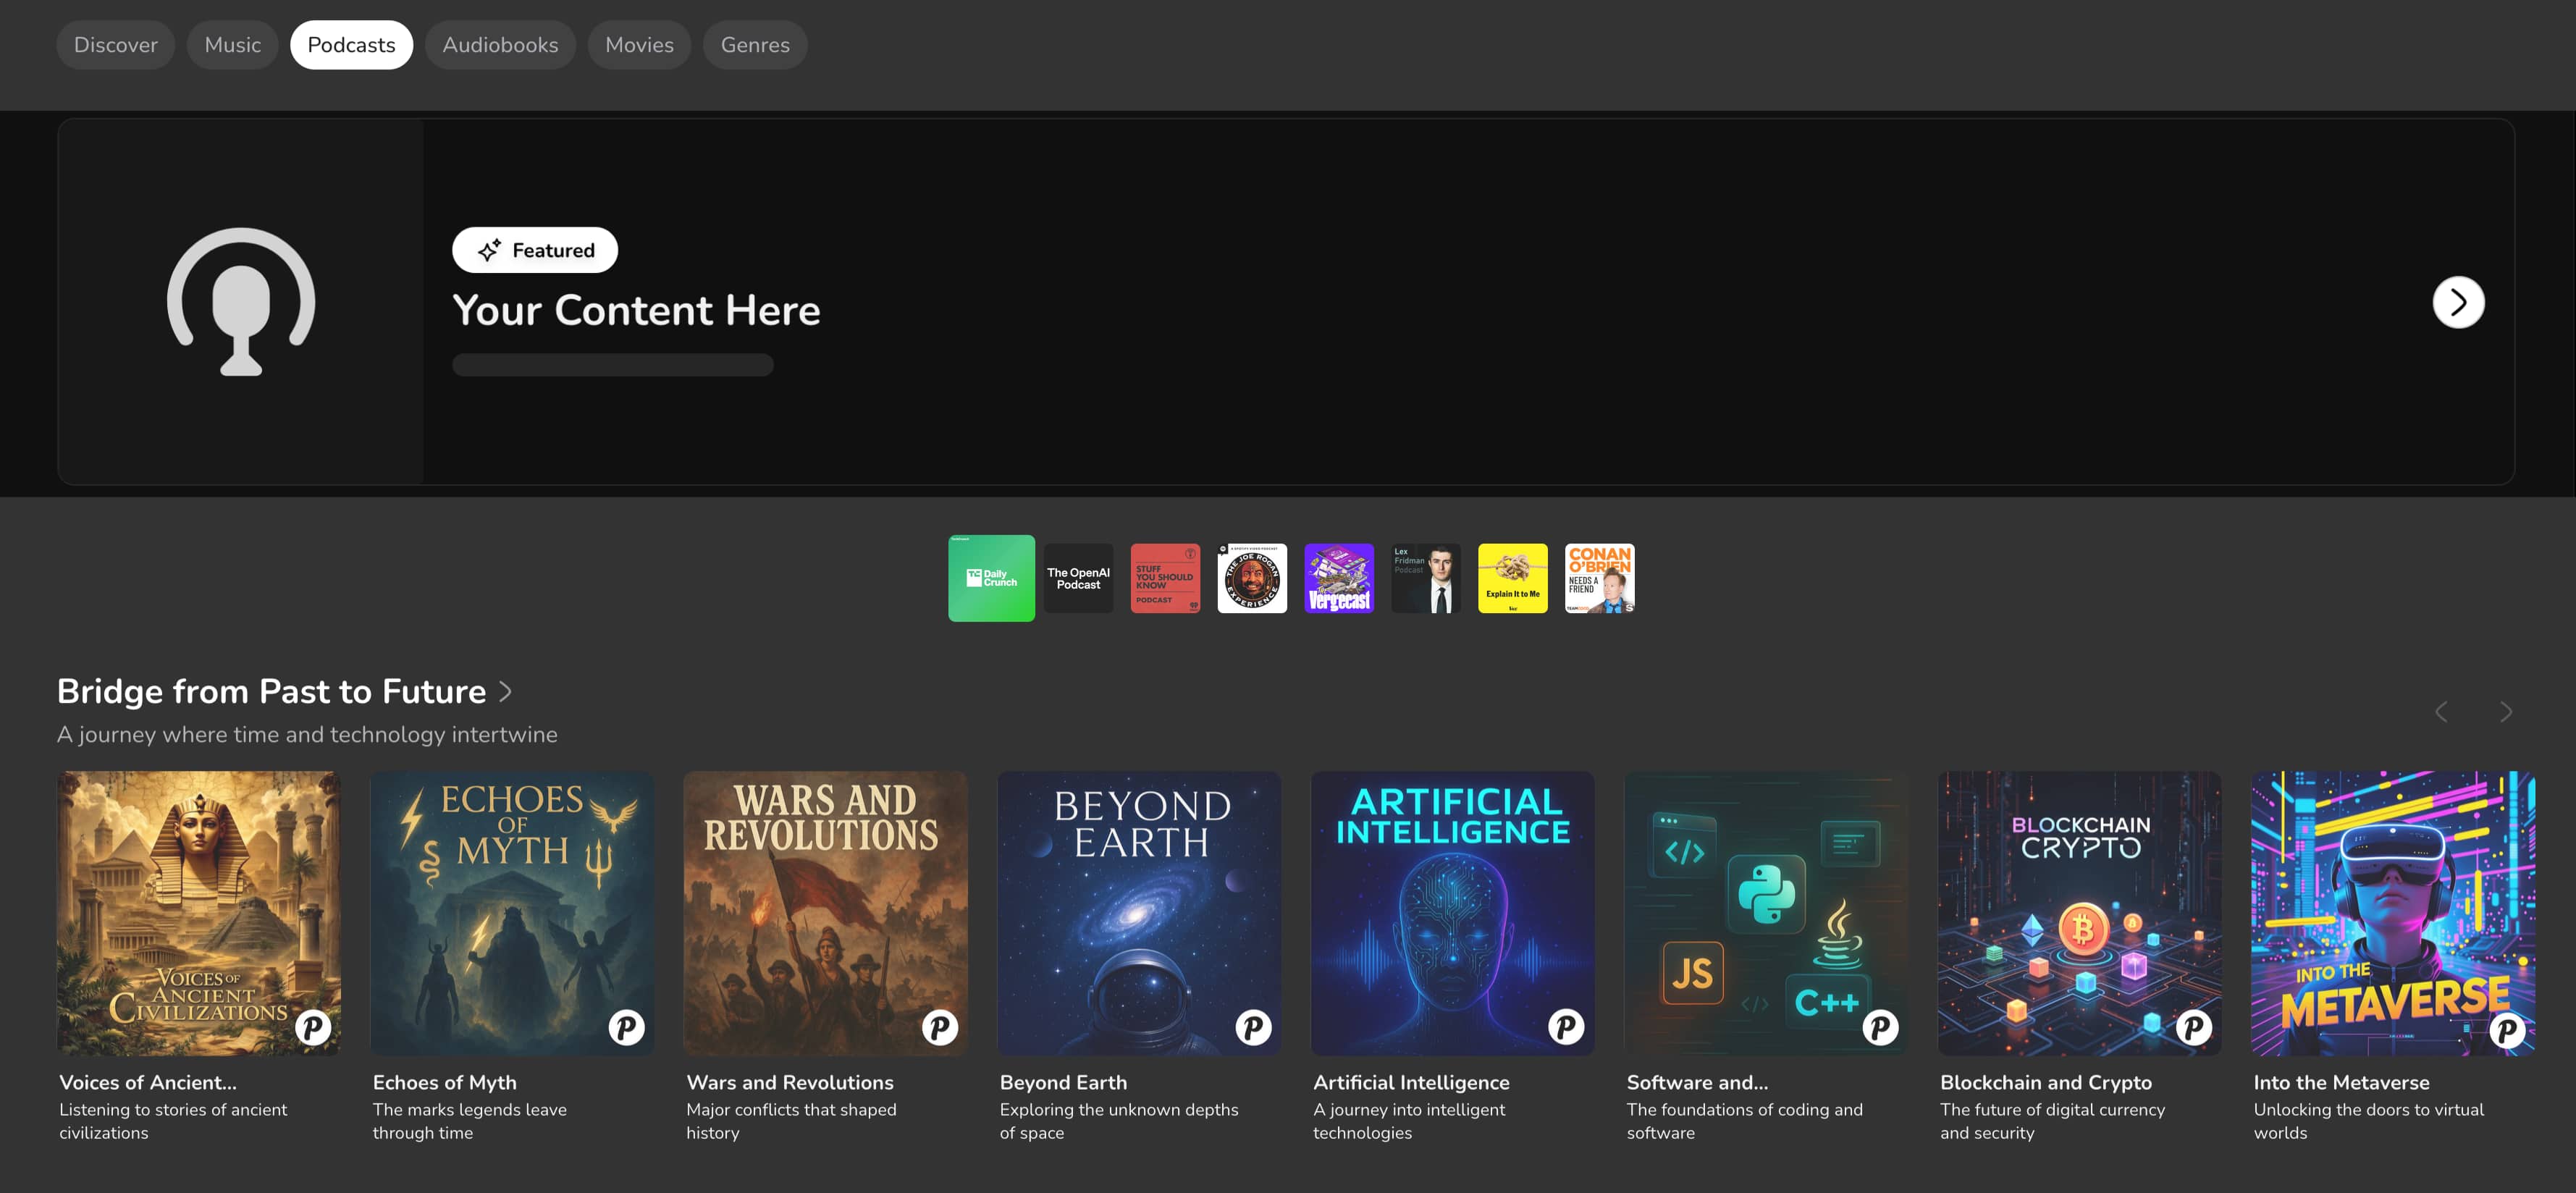2576x1193 pixels.
Task: Switch to the Audiobooks tab
Action: click(x=500, y=45)
